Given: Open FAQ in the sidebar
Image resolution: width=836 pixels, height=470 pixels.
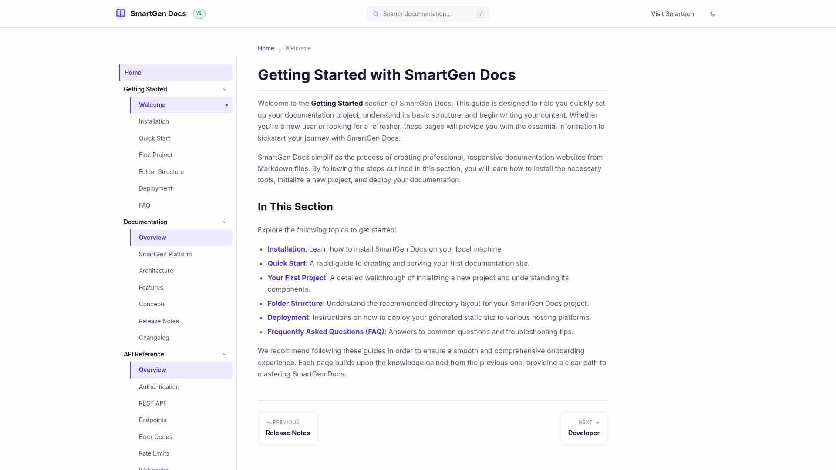Looking at the screenshot, I should point(181,205).
